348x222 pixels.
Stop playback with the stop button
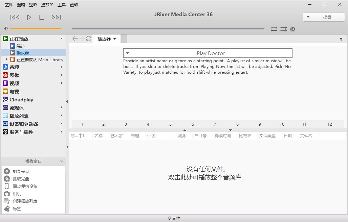click(x=42, y=17)
